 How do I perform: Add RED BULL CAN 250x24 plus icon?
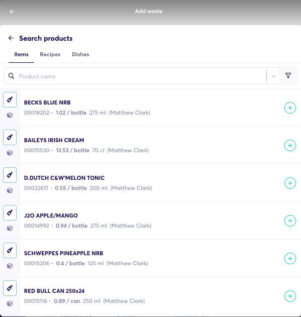[290, 296]
